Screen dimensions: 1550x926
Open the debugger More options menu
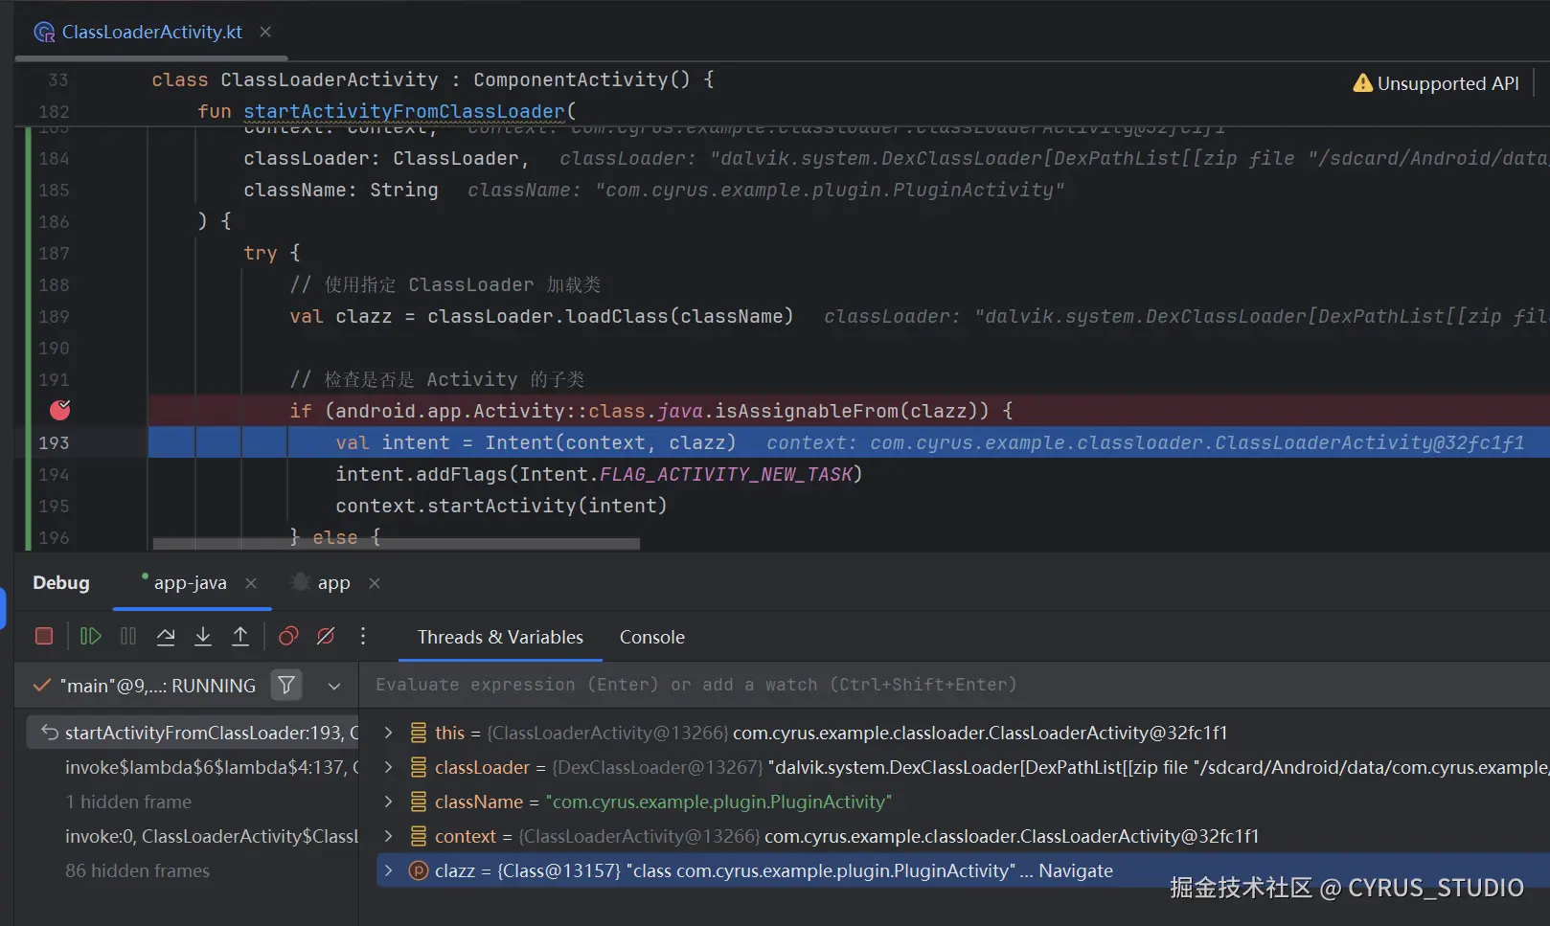coord(363,636)
